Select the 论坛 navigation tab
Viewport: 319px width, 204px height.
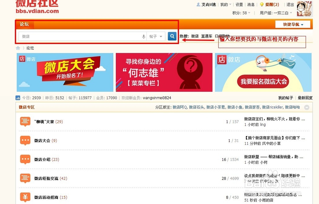pos(25,24)
